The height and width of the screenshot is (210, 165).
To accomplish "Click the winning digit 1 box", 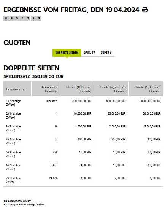I will [22, 19].
